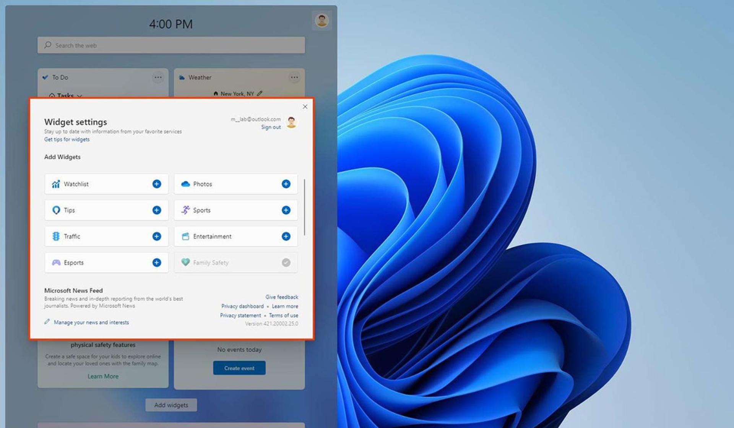
Task: Click the Learn more link in settings
Action: tap(285, 306)
